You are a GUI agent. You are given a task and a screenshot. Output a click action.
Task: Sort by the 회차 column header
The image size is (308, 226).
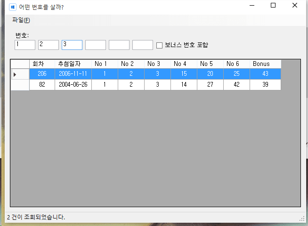pos(42,64)
